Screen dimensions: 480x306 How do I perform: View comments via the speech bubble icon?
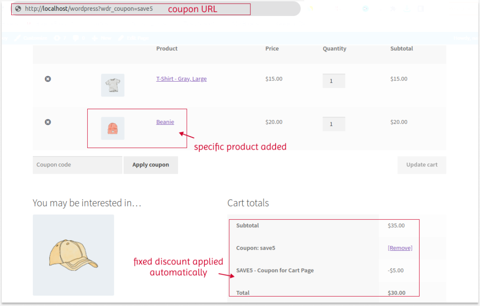(x=75, y=38)
